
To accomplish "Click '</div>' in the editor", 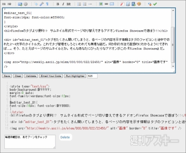I will pyautogui.click(x=9, y=53).
